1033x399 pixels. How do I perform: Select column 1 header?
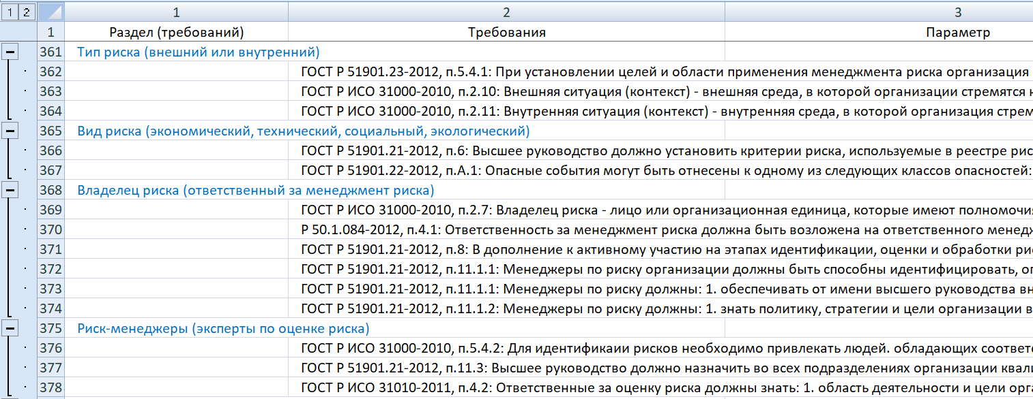pyautogui.click(x=176, y=12)
